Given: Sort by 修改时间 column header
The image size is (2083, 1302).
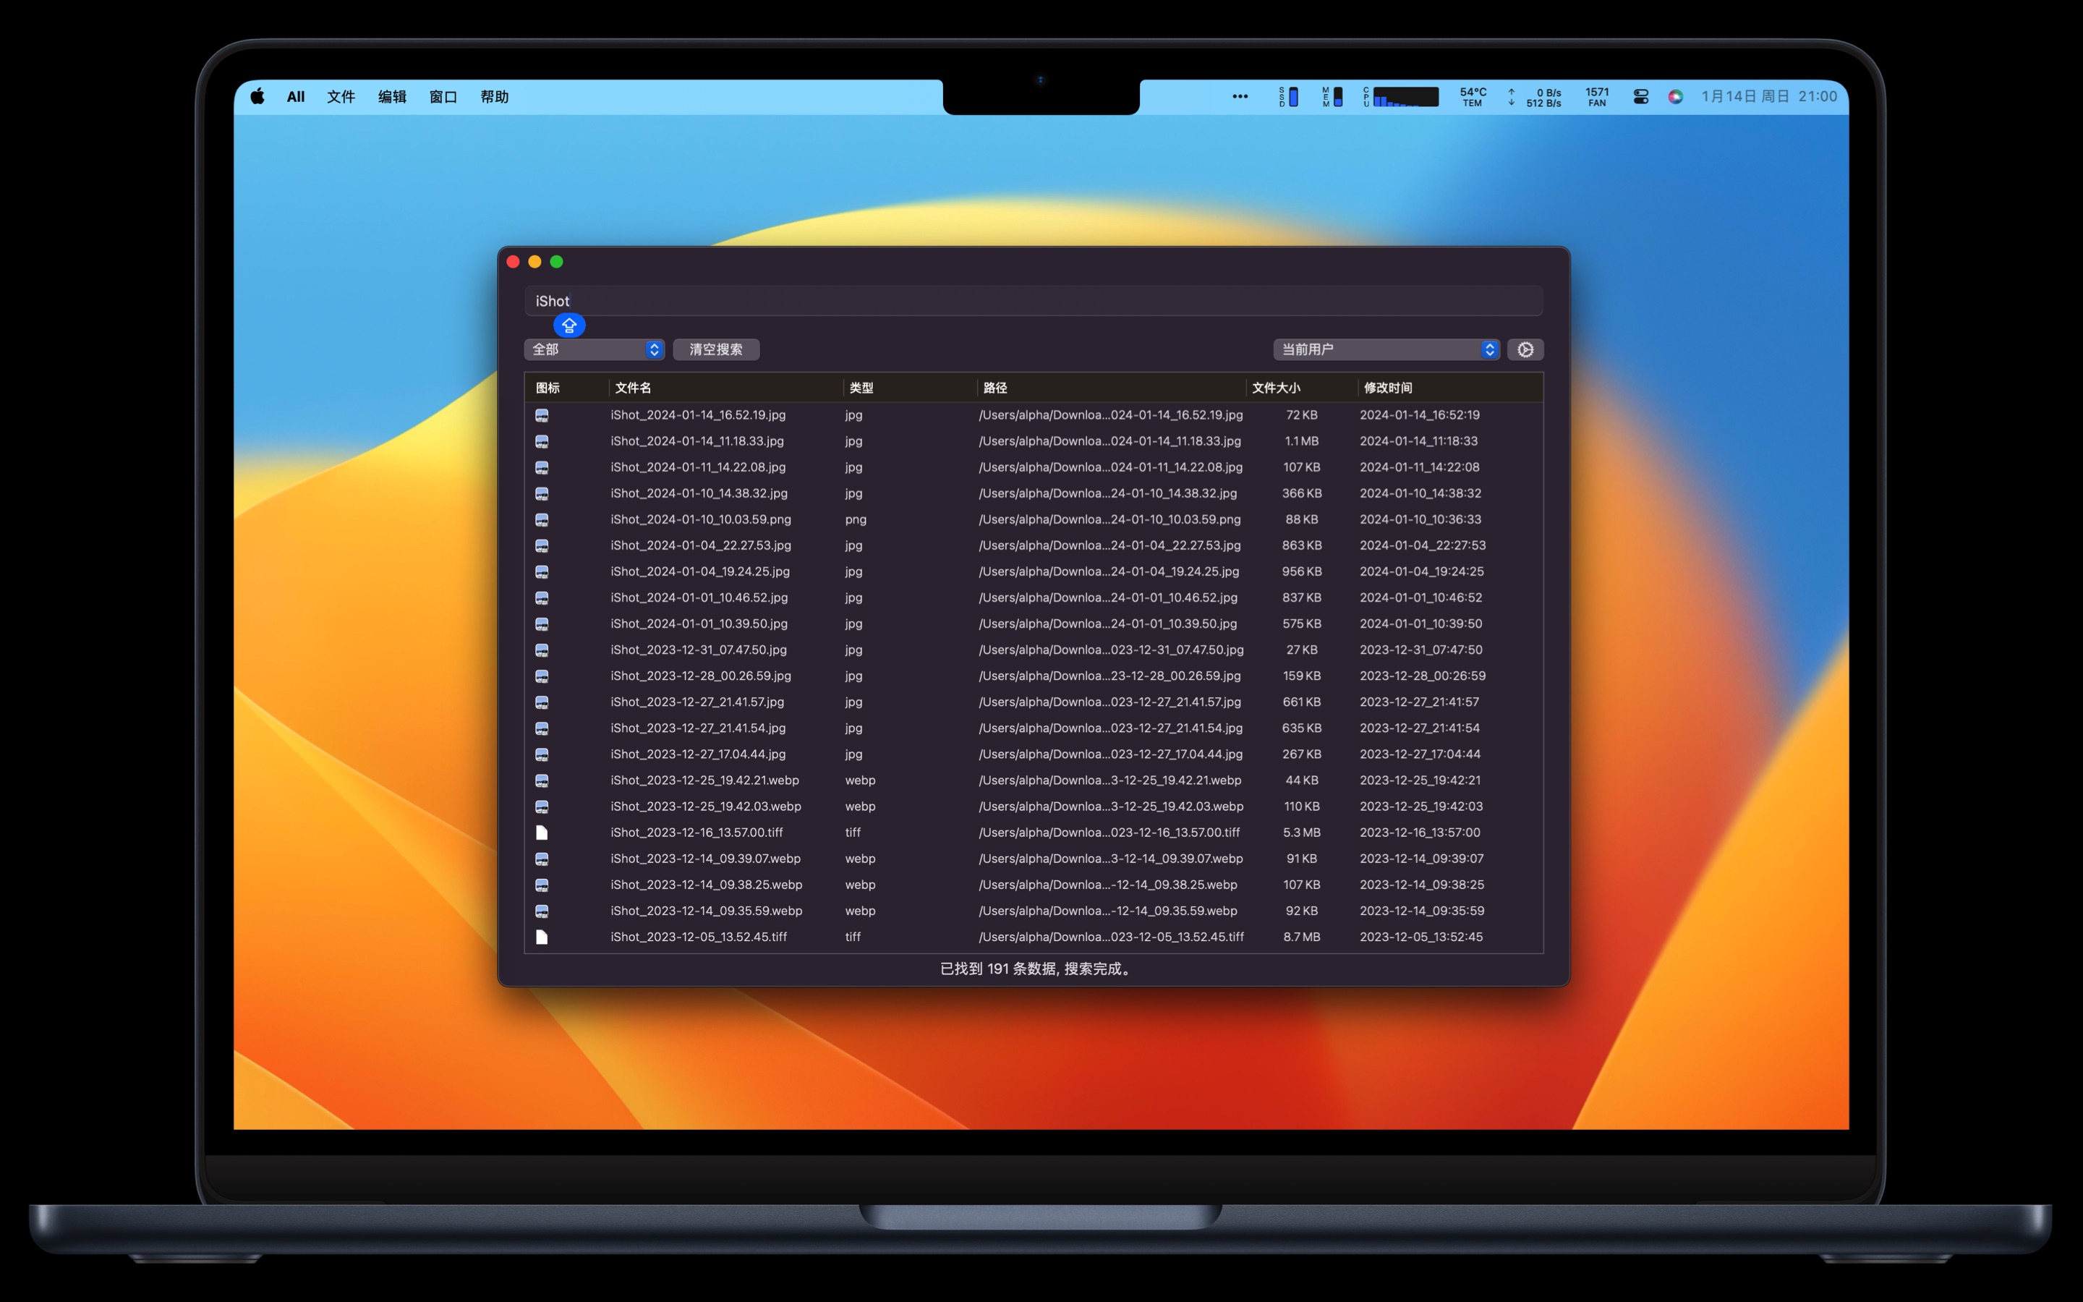Looking at the screenshot, I should tap(1387, 388).
